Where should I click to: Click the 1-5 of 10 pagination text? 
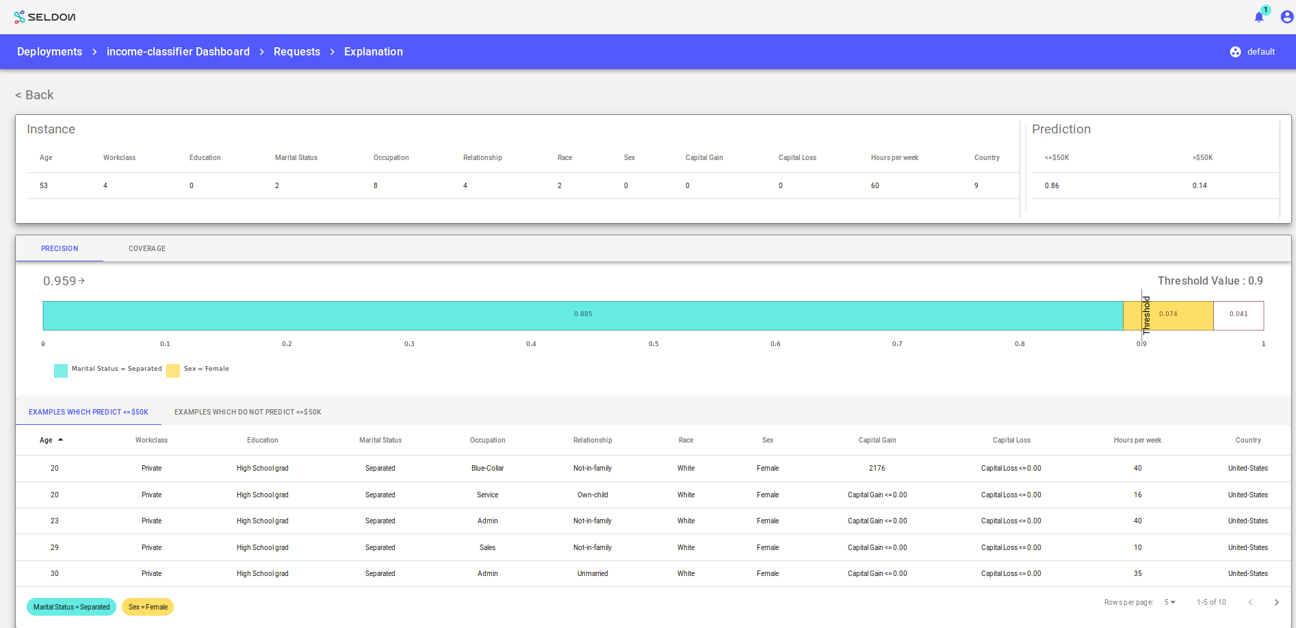pyautogui.click(x=1211, y=603)
